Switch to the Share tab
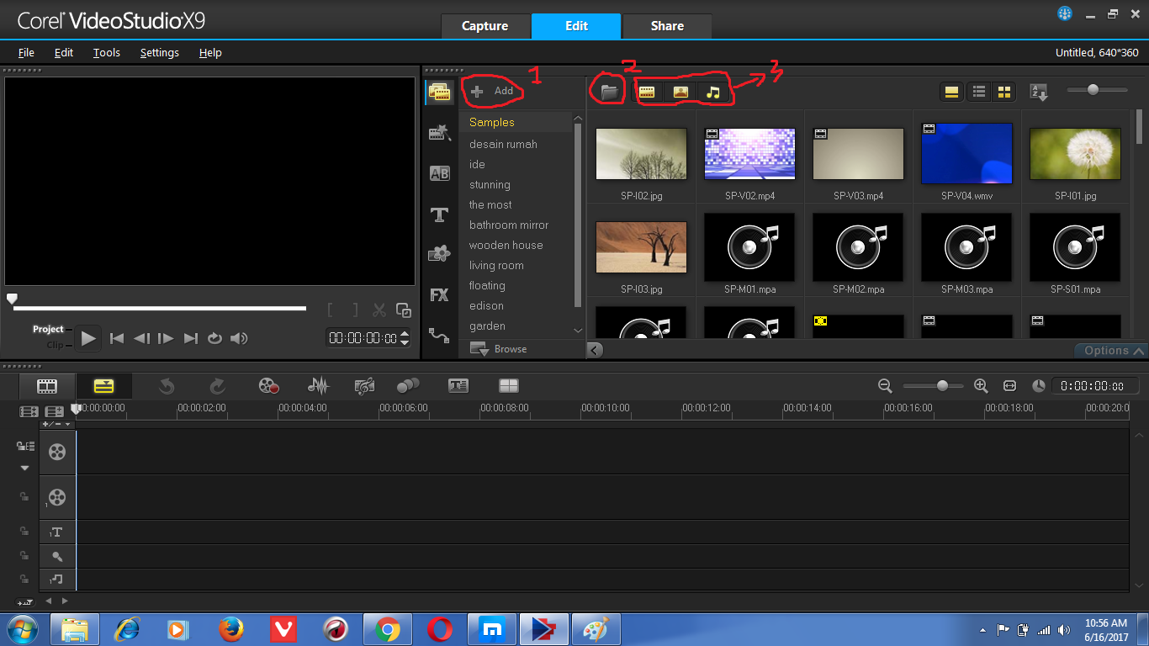Viewport: 1149px width, 646px height. [x=667, y=26]
